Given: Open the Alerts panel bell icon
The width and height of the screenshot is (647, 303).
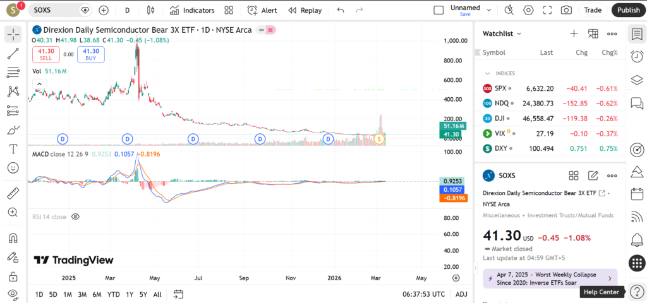Looking at the screenshot, I should [636, 240].
